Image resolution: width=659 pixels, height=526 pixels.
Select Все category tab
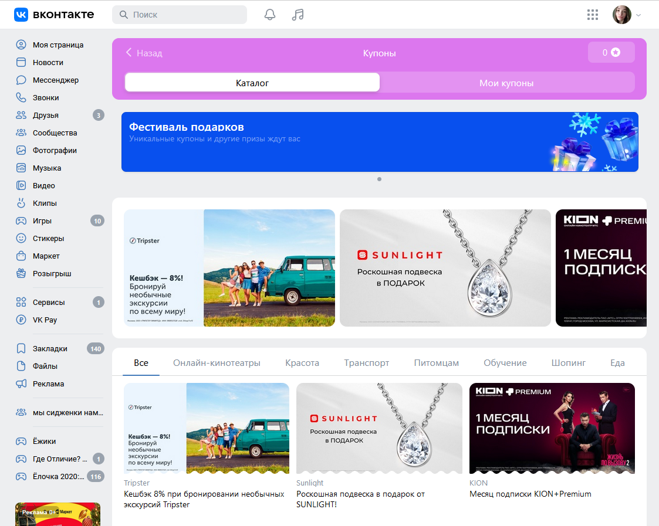[x=141, y=363]
